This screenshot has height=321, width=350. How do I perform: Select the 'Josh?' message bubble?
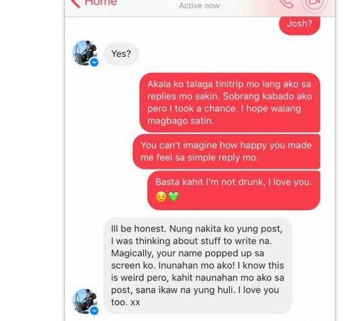tap(300, 25)
